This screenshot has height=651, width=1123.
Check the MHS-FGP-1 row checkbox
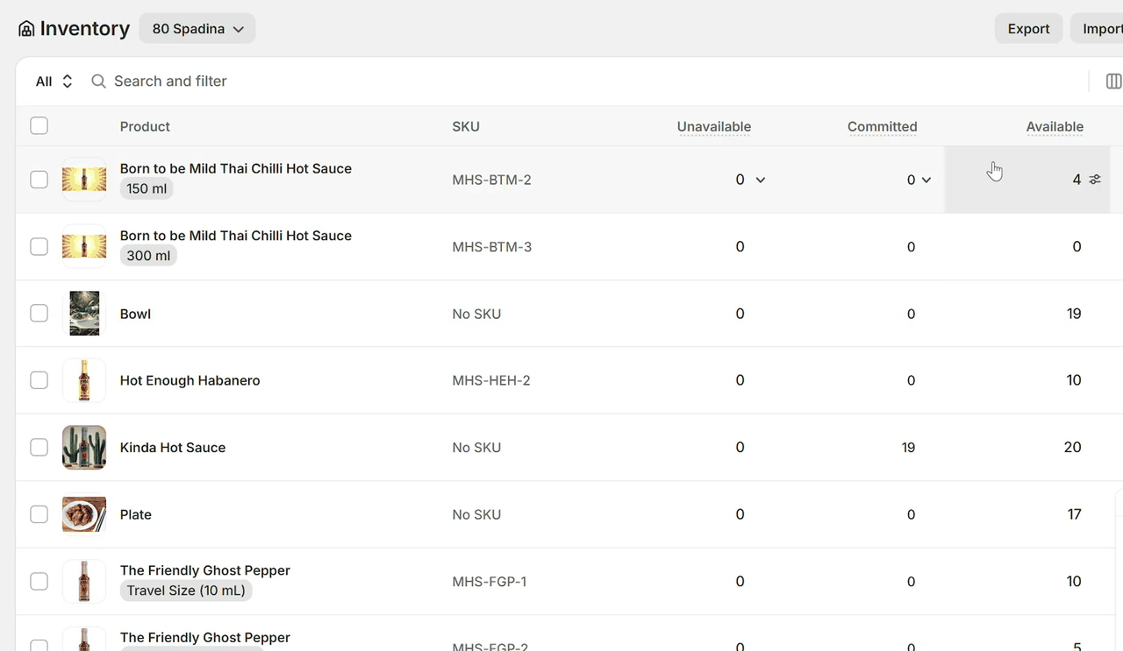tap(39, 582)
